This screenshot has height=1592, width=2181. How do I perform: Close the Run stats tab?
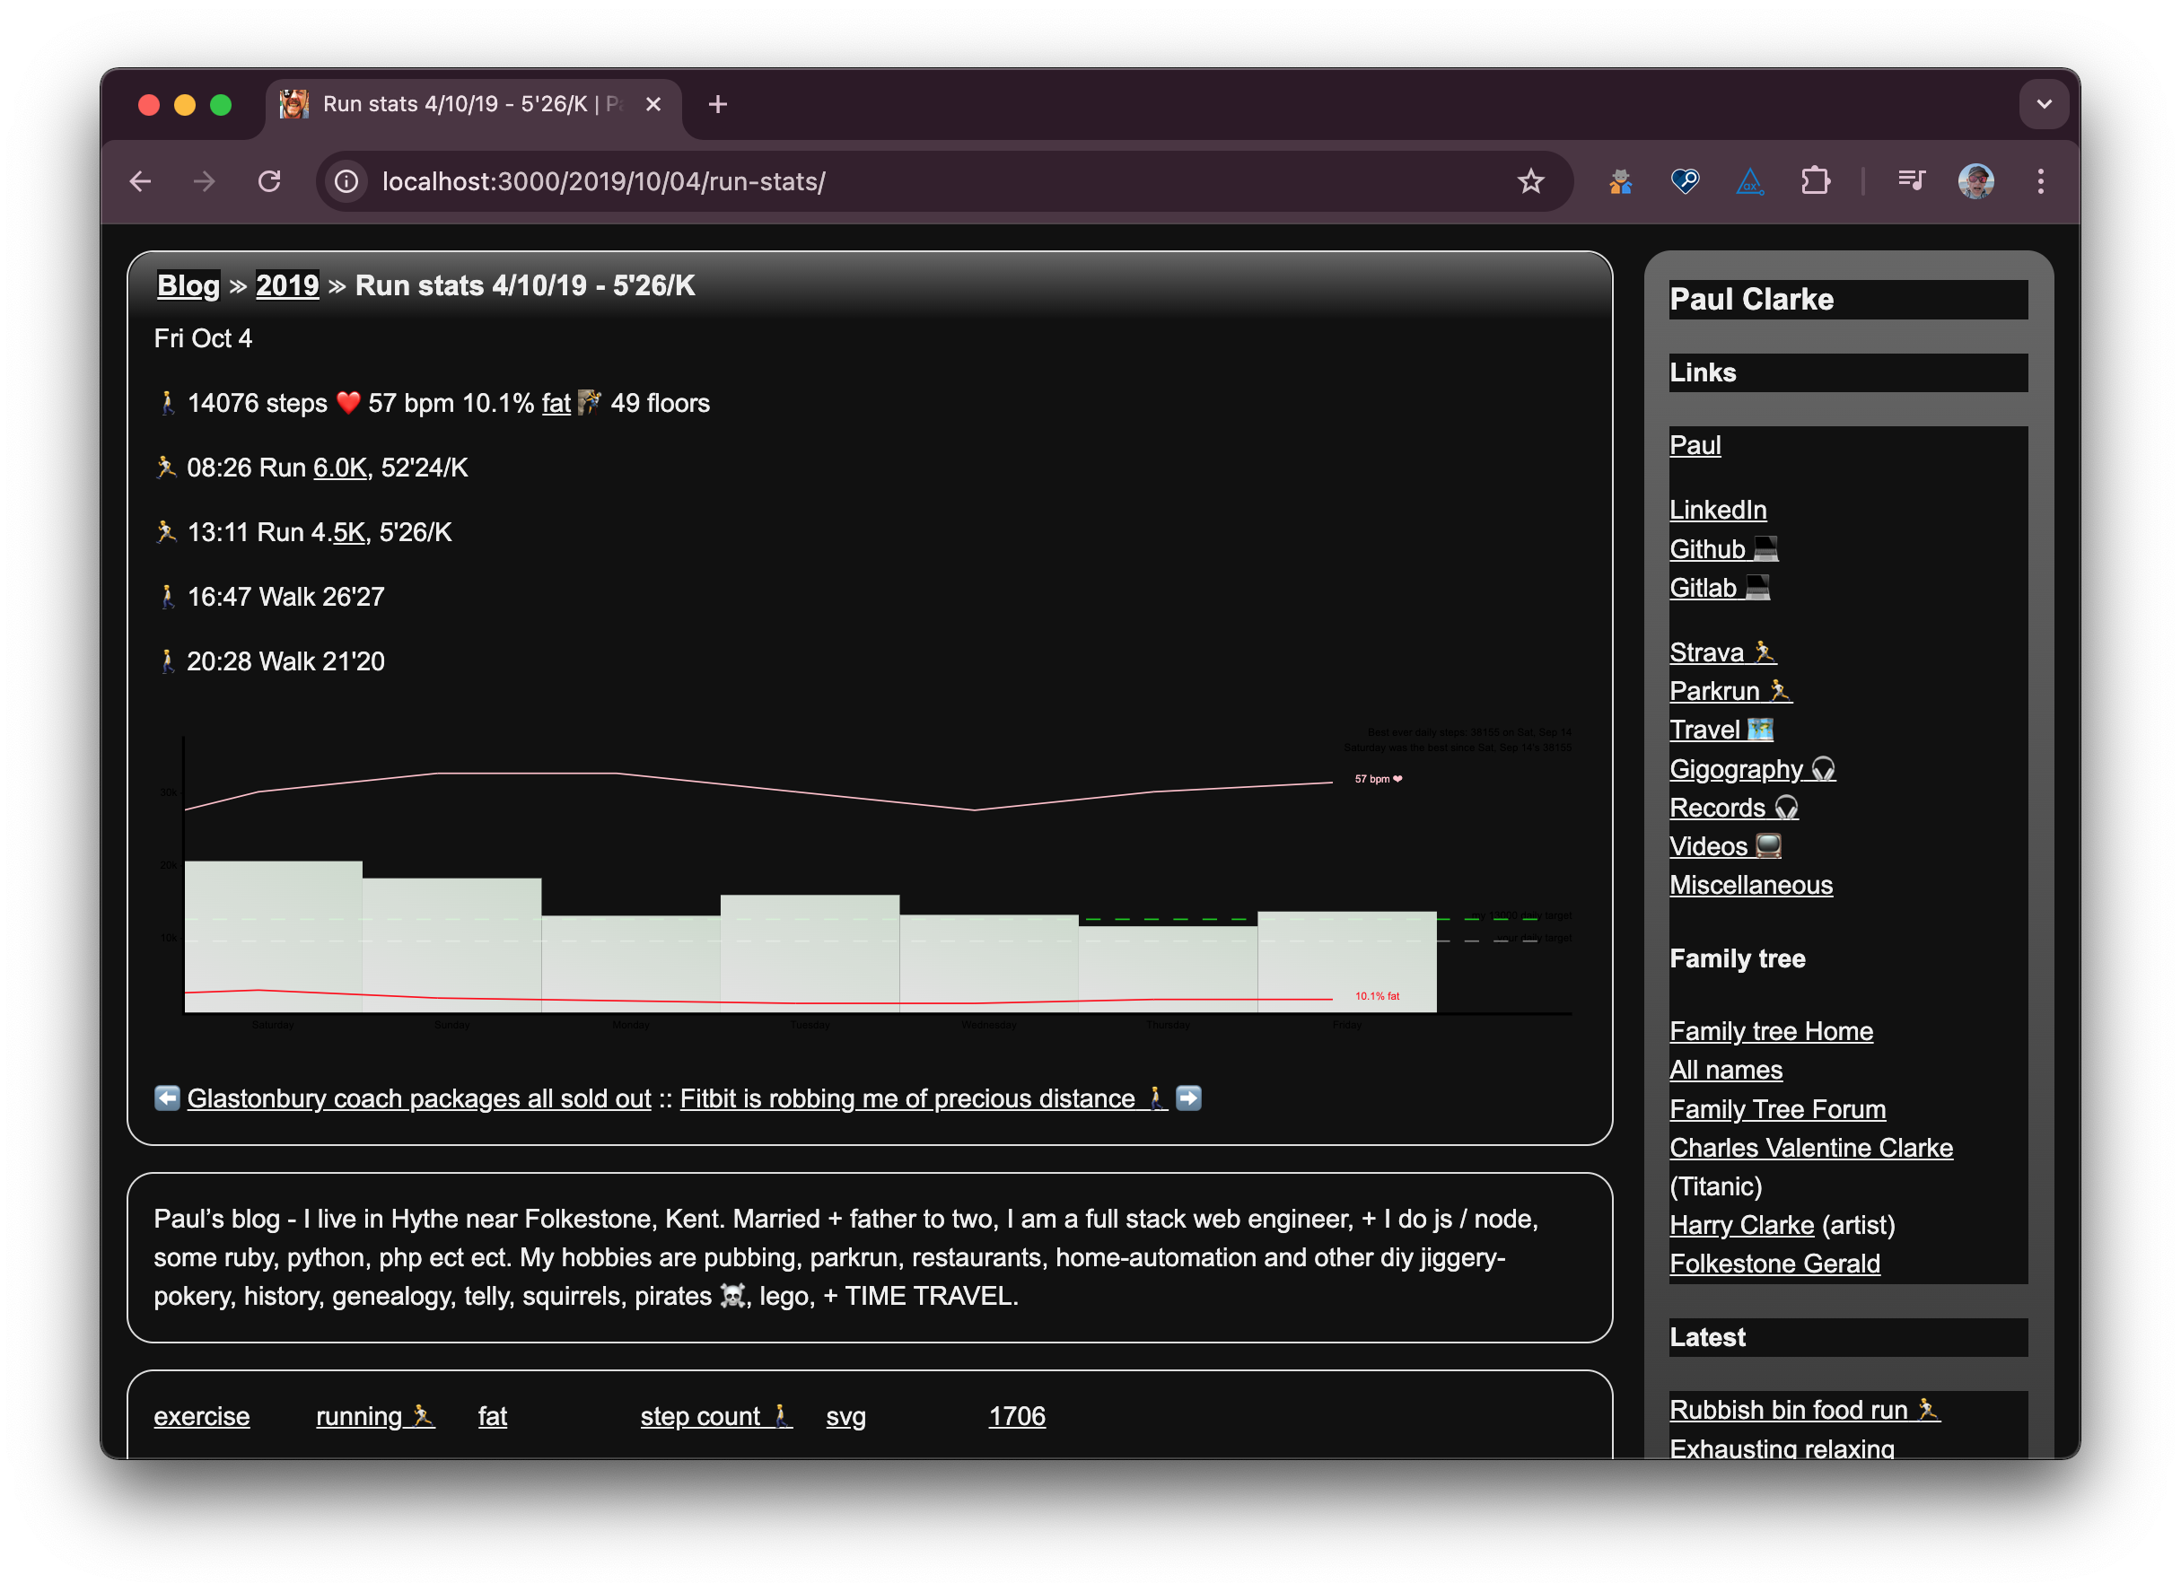[x=653, y=104]
